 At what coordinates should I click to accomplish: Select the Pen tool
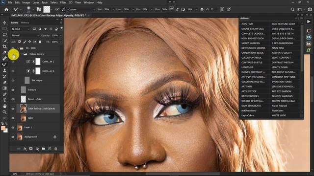point(4,94)
